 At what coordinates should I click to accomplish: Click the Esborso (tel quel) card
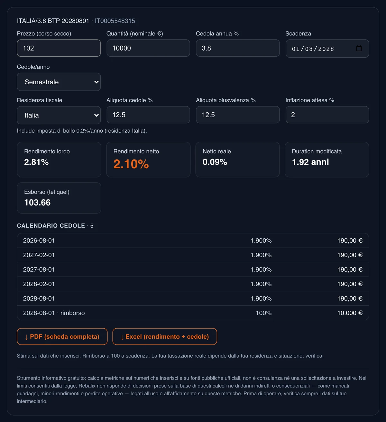point(59,198)
